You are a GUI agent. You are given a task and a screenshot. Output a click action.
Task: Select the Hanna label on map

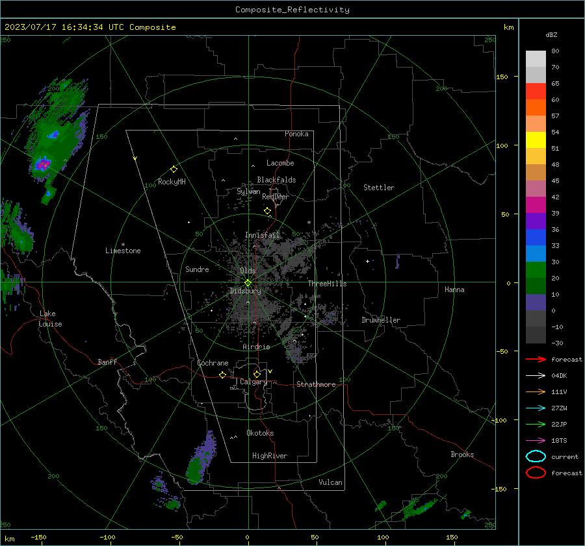point(454,290)
